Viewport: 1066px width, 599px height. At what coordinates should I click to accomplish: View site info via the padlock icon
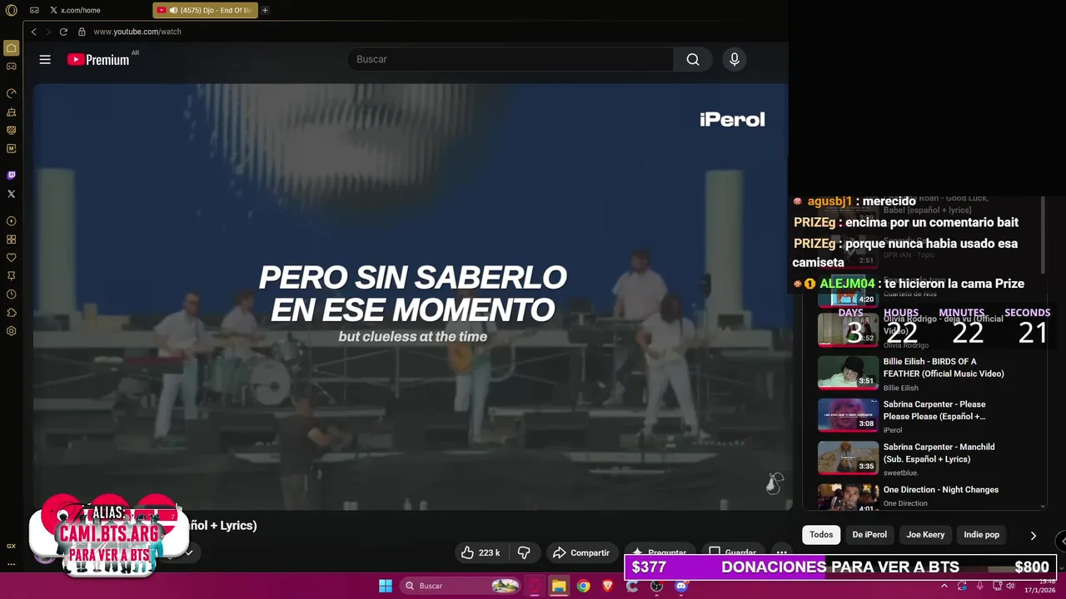click(82, 32)
